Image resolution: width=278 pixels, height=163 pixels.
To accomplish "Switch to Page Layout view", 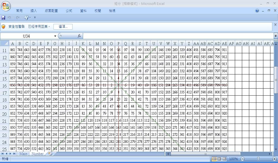I will 219,159.
